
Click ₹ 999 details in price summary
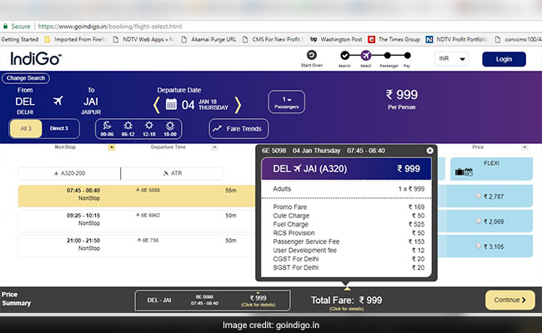click(x=258, y=301)
